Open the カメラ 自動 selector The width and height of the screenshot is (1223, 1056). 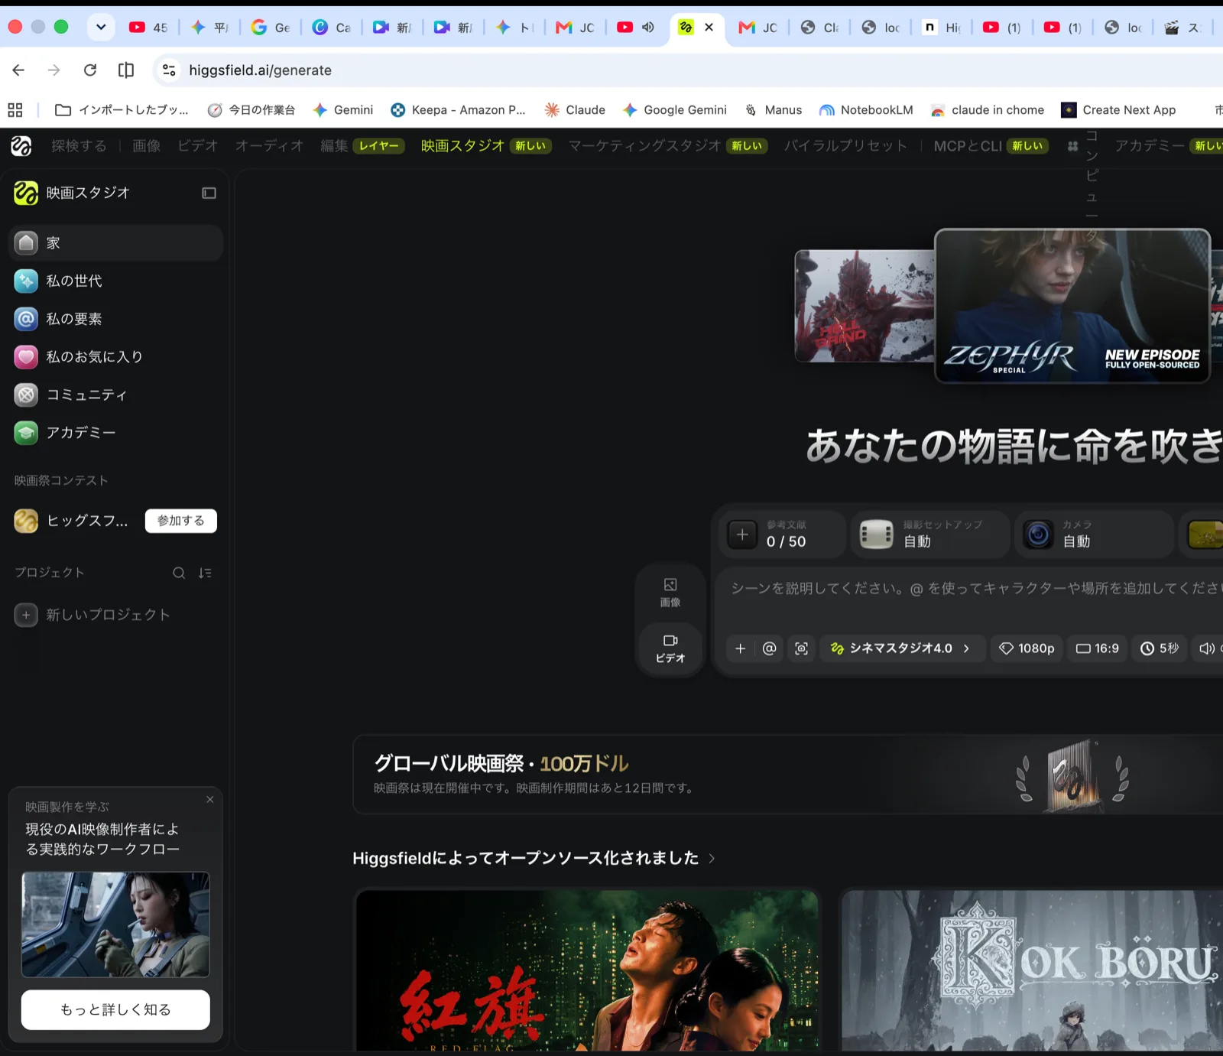pos(1094,534)
